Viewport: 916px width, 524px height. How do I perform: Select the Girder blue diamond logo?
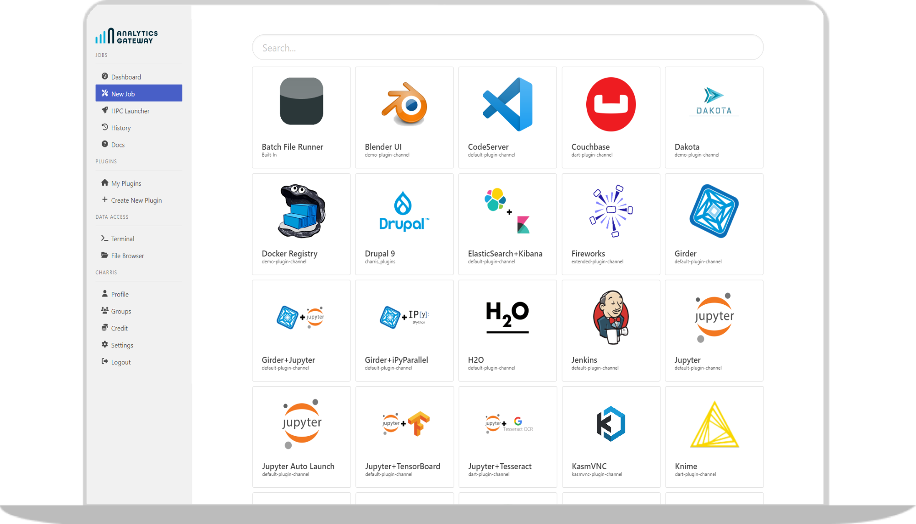[x=714, y=211]
